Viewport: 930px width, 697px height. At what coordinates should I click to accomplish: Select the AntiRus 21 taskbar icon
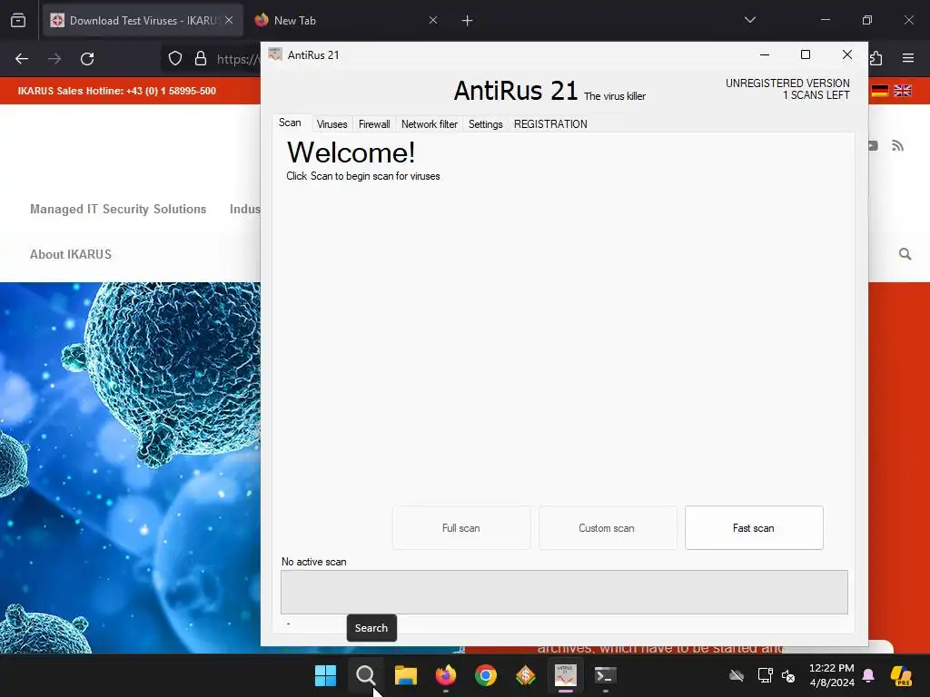coord(565,675)
